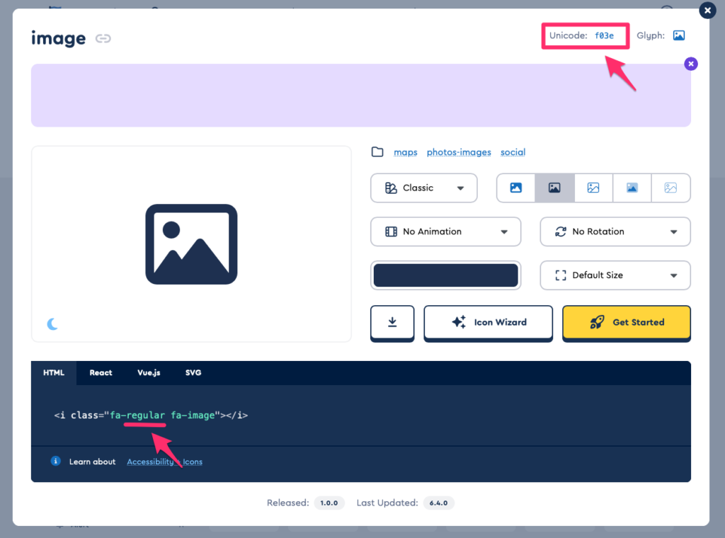Select the light style image icon
Image resolution: width=725 pixels, height=538 pixels.
point(593,188)
